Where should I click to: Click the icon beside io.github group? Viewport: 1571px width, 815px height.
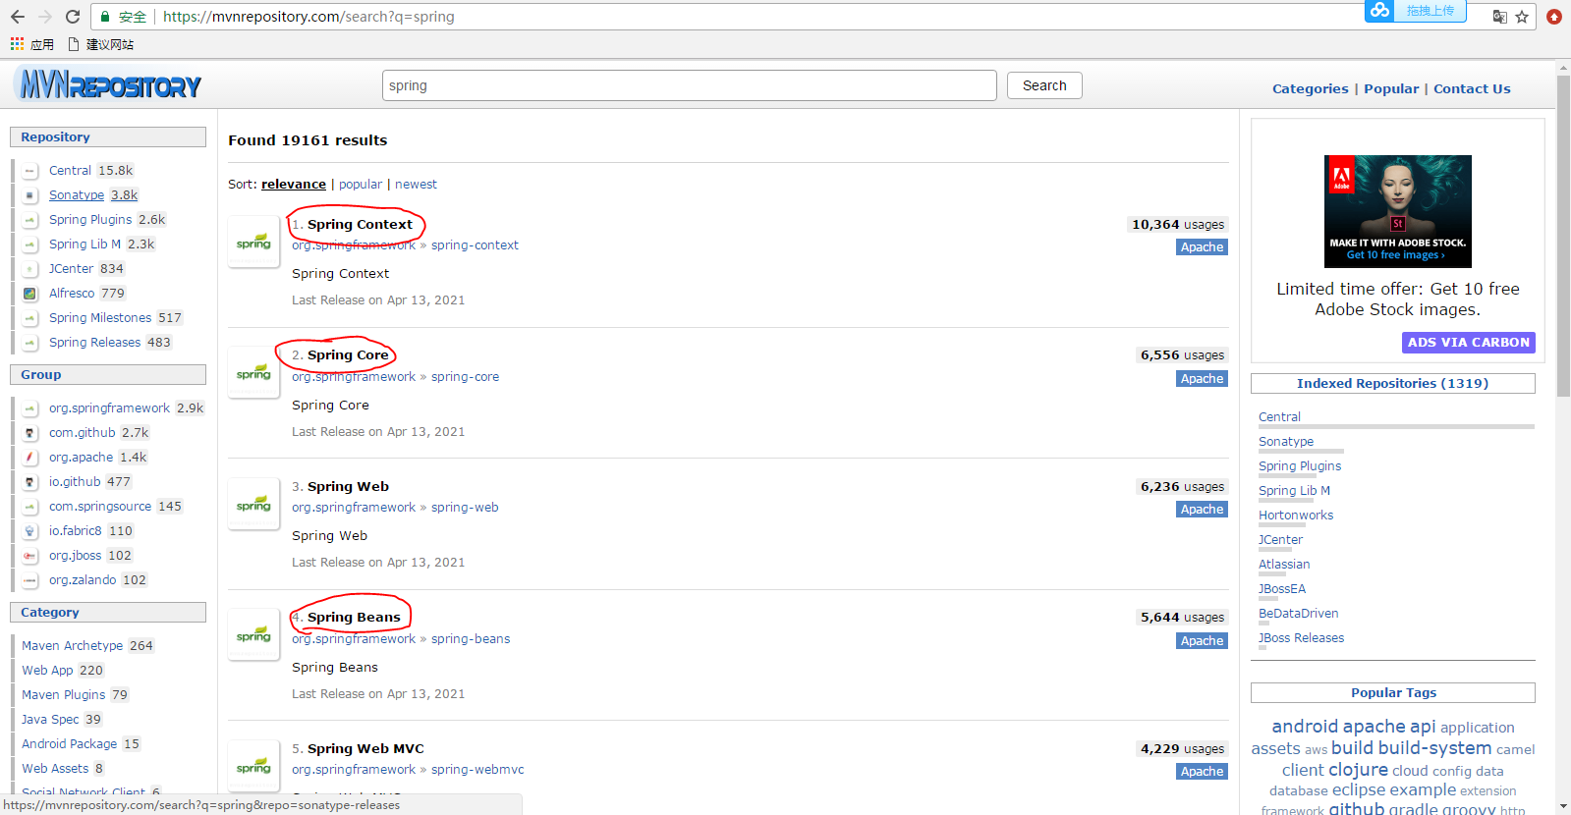[x=30, y=482]
